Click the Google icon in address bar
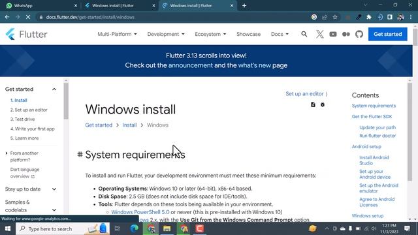Screen dimensions: 418x235 point(314,17)
